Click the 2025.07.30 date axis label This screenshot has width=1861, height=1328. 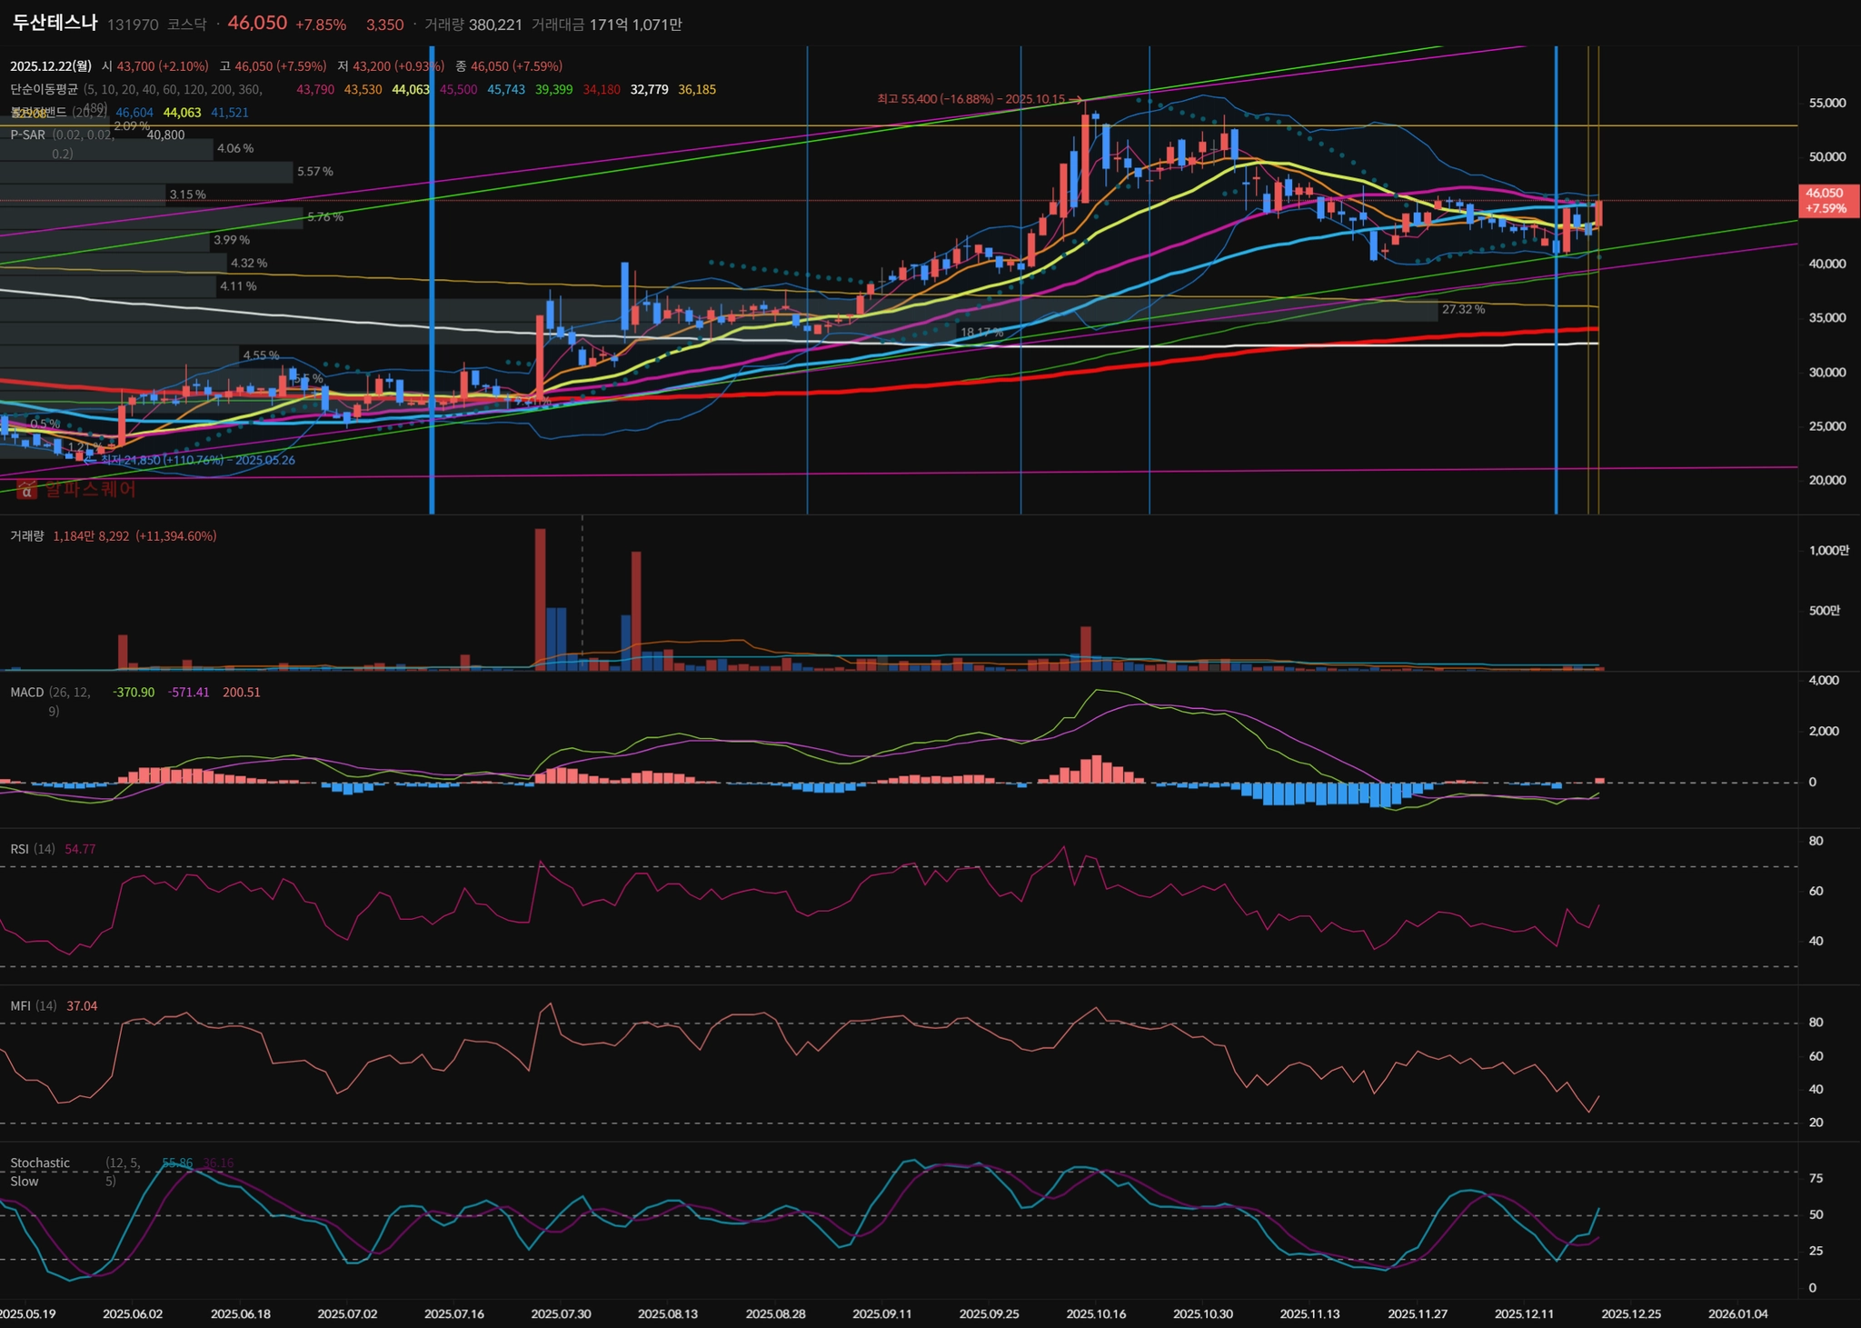tap(561, 1313)
